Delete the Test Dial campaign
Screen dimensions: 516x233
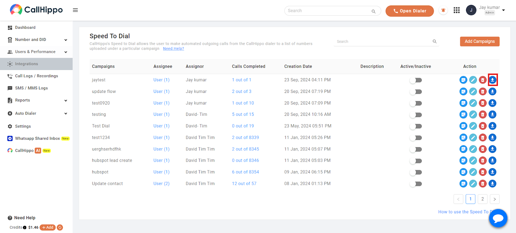click(483, 126)
